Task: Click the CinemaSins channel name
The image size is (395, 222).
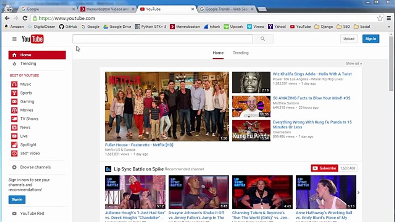Action: [281, 132]
